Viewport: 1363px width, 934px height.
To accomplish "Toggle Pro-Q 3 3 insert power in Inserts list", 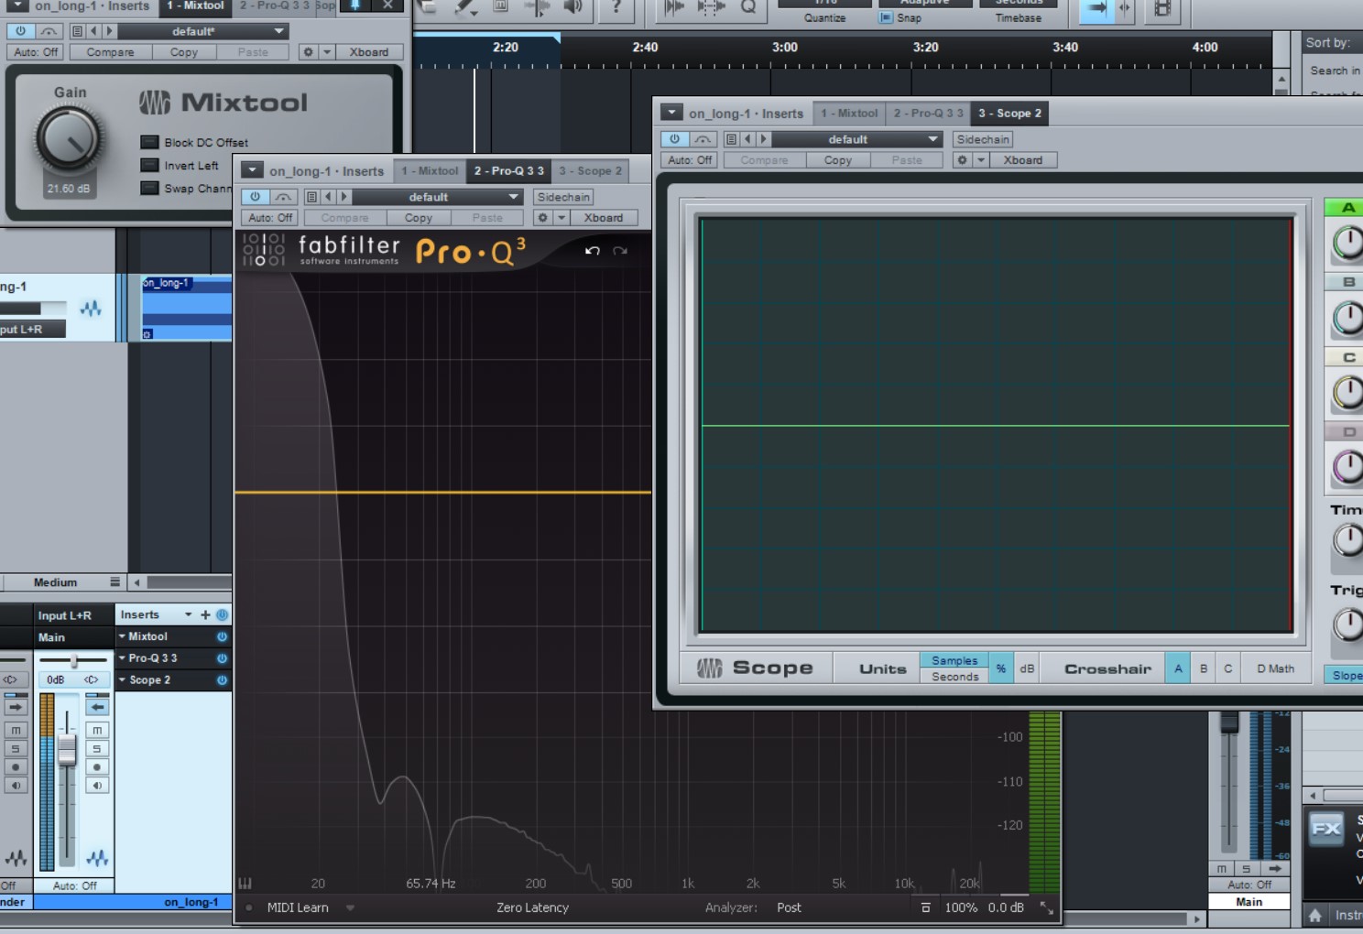I will coord(222,658).
